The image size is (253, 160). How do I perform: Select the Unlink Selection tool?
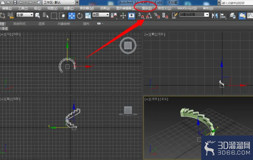coord(3,16)
